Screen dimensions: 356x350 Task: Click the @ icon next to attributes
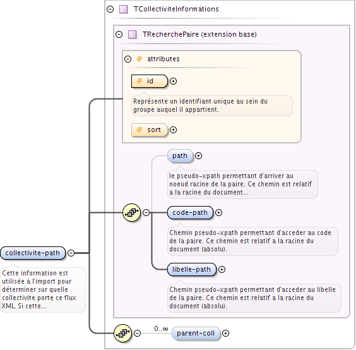pyautogui.click(x=139, y=59)
